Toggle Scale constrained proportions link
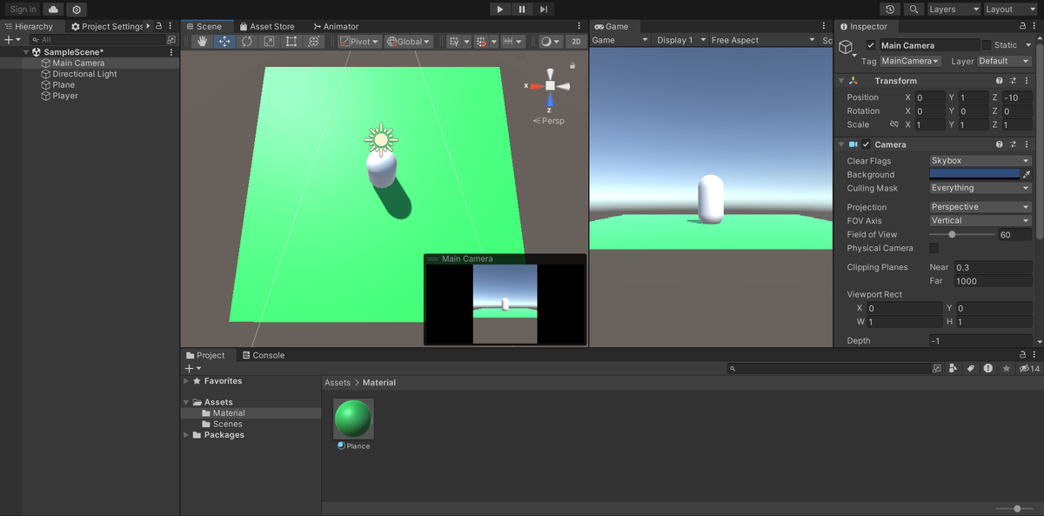This screenshot has height=516, width=1044. (893, 124)
